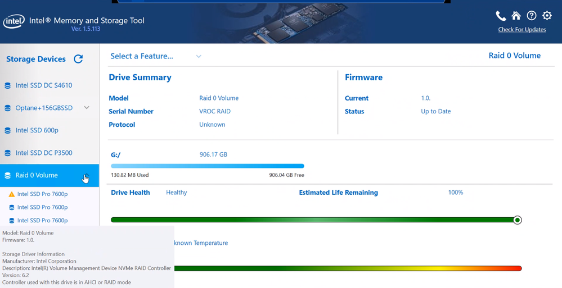The height and width of the screenshot is (288, 562).
Task: Click the warning triangle on first Pro 7600p
Action: tap(11, 194)
